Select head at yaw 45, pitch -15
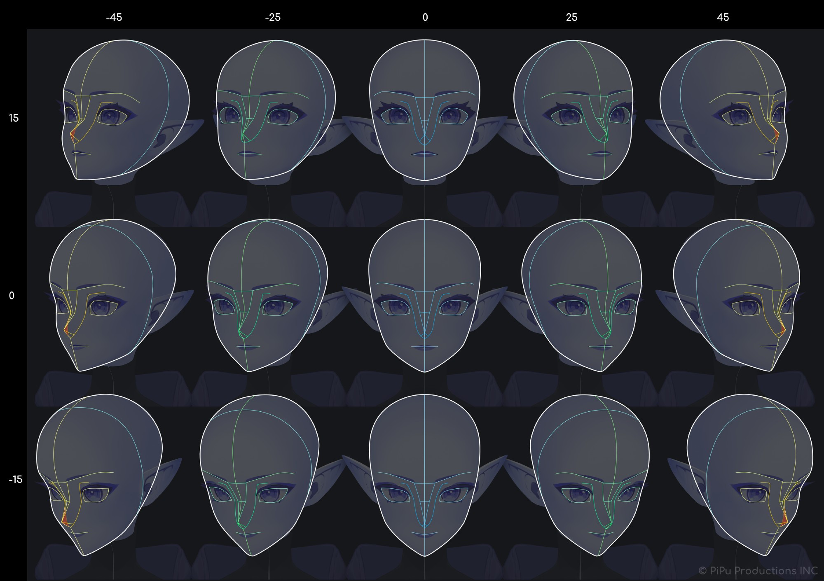 750,475
